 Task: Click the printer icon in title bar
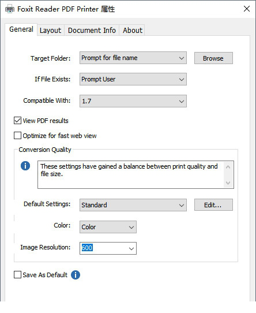10,9
